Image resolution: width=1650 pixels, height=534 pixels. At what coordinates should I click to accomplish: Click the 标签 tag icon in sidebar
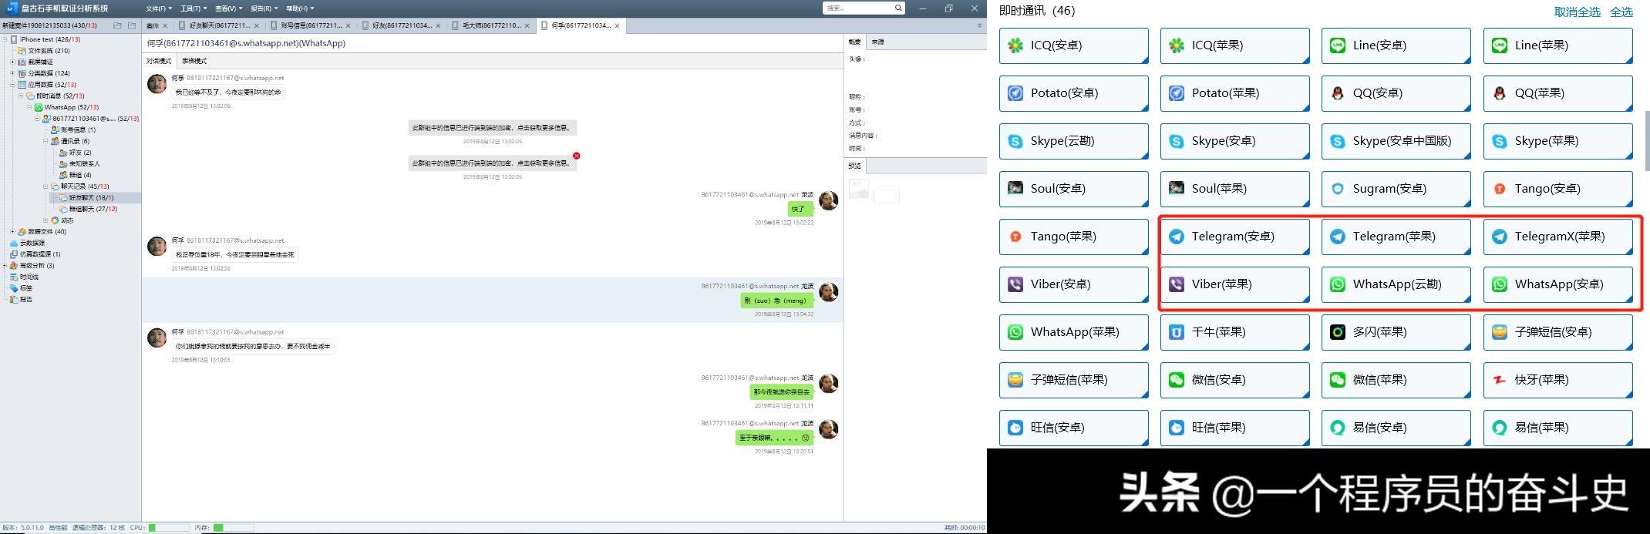(13, 288)
